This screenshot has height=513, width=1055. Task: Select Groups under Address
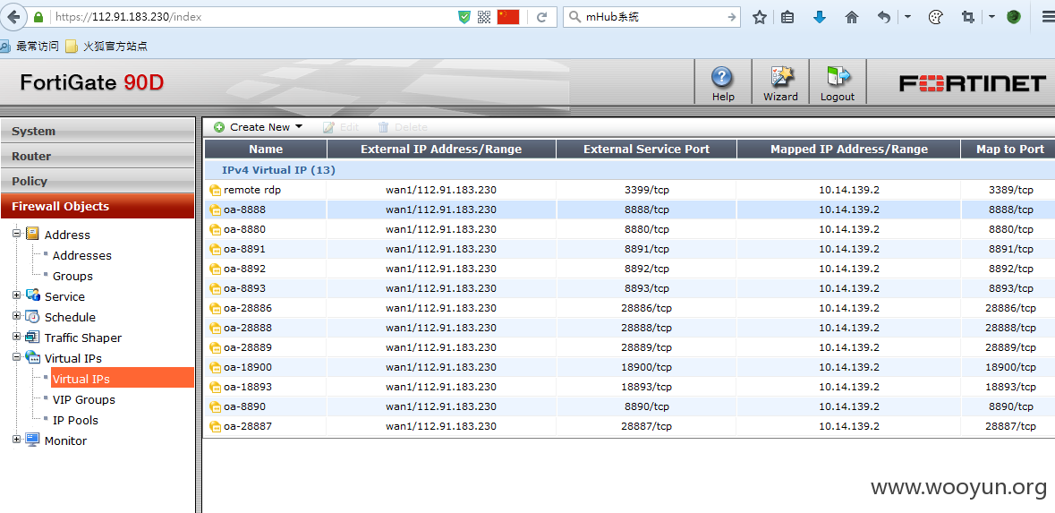pyautogui.click(x=72, y=277)
